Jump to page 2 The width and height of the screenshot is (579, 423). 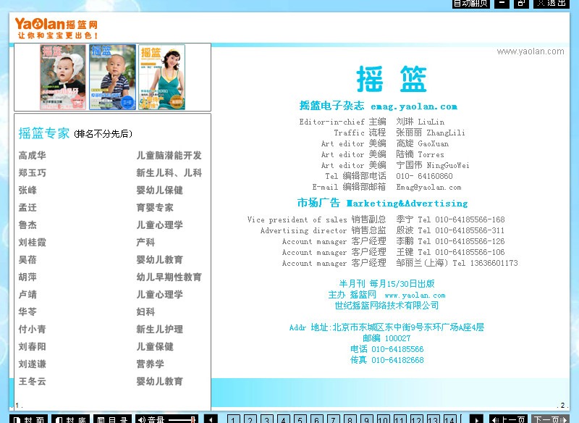[x=250, y=419]
